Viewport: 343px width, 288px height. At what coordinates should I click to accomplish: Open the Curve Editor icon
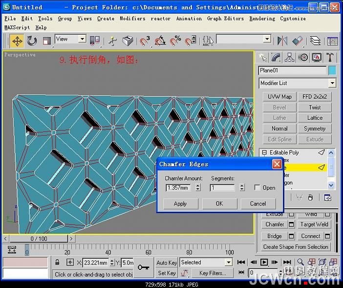tap(333, 41)
